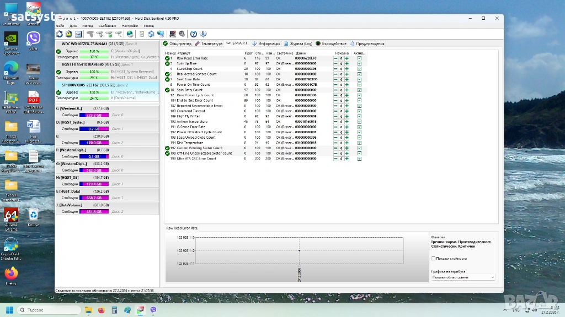Click the Refresh toolbar icon

coord(60,34)
